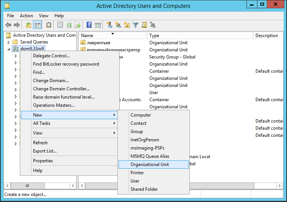Select Change Domain Controller... entry
Screen dimensions: 287x202
tap(69, 89)
